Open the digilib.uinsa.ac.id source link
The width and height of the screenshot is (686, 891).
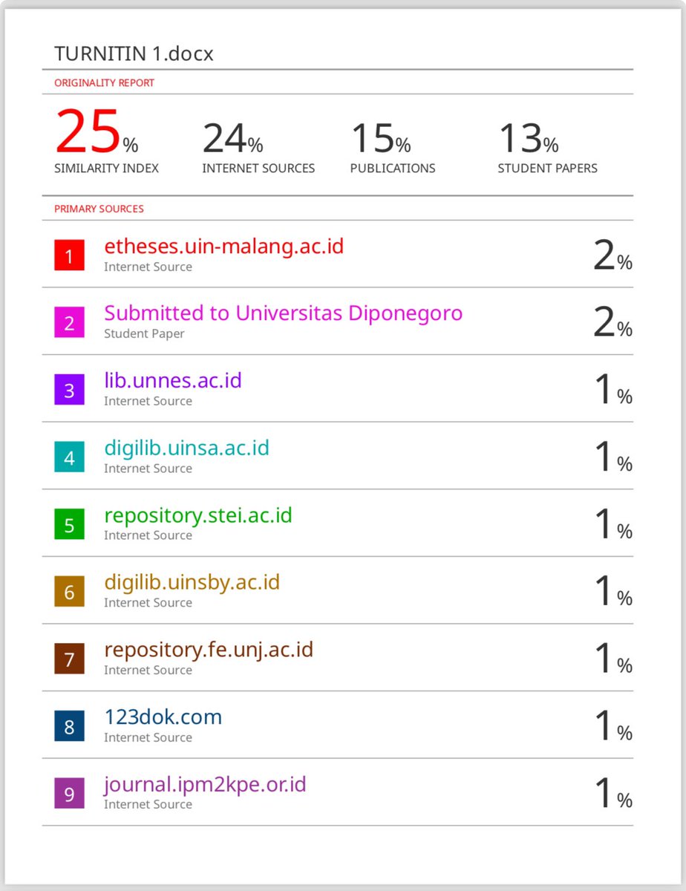pos(186,448)
